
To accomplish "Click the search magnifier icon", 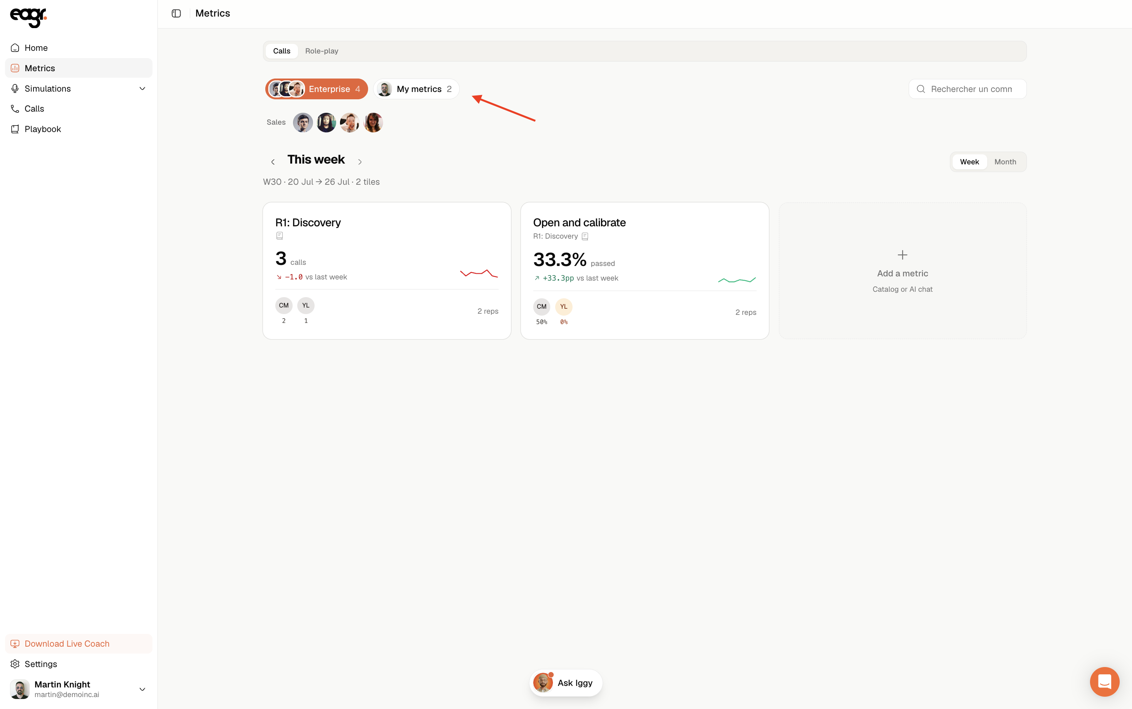I will point(921,89).
